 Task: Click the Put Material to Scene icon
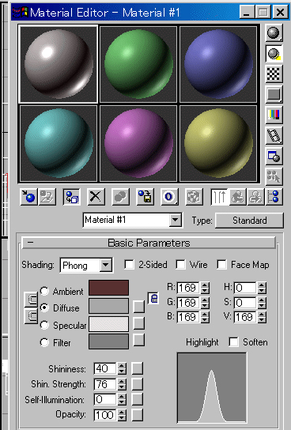point(47,197)
